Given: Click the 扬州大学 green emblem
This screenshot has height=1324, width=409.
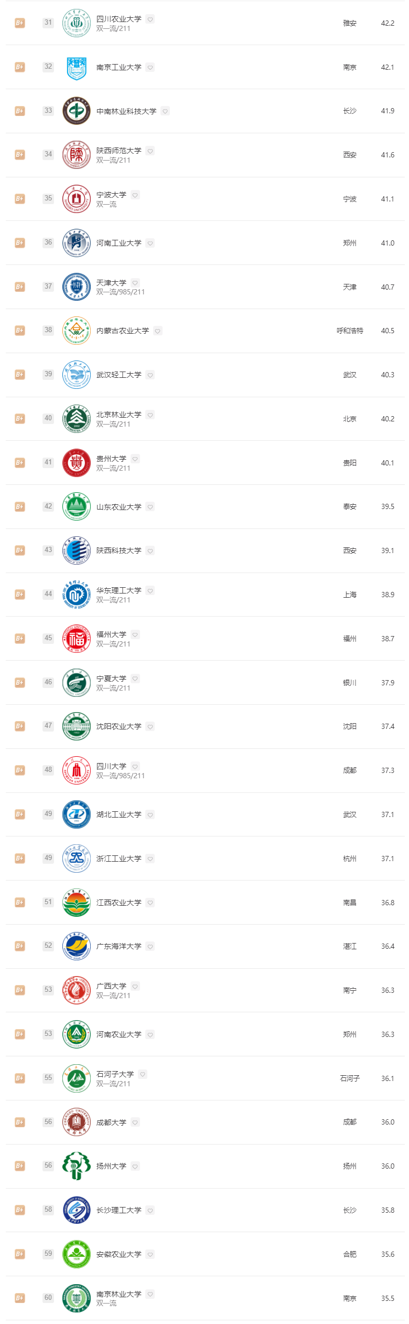Looking at the screenshot, I should (76, 1167).
